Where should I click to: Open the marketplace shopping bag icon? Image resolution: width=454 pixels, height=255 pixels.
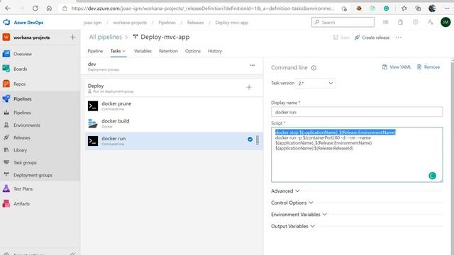400,22
